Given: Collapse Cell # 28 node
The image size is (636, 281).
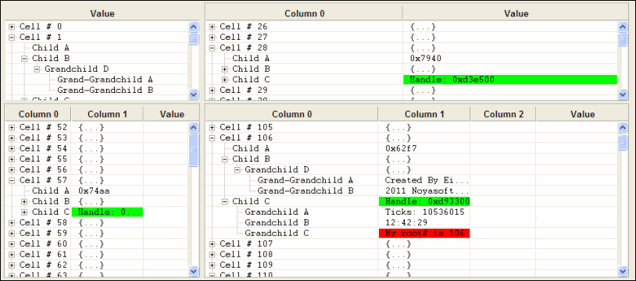Looking at the screenshot, I should 213,48.
